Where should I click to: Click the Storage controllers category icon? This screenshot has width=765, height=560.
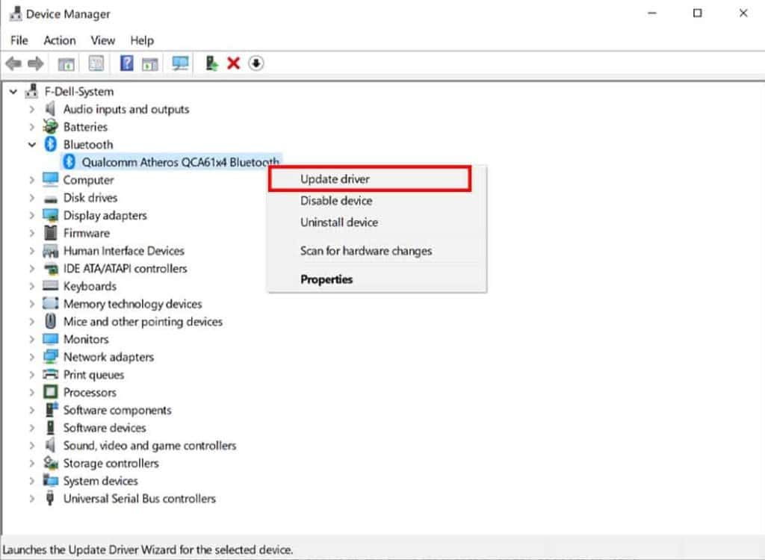click(x=50, y=462)
